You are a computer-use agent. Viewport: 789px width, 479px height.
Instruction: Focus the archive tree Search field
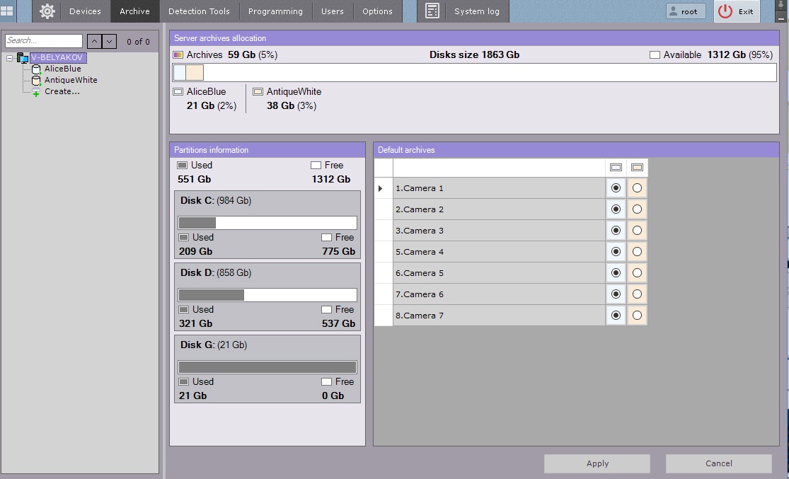tap(44, 41)
